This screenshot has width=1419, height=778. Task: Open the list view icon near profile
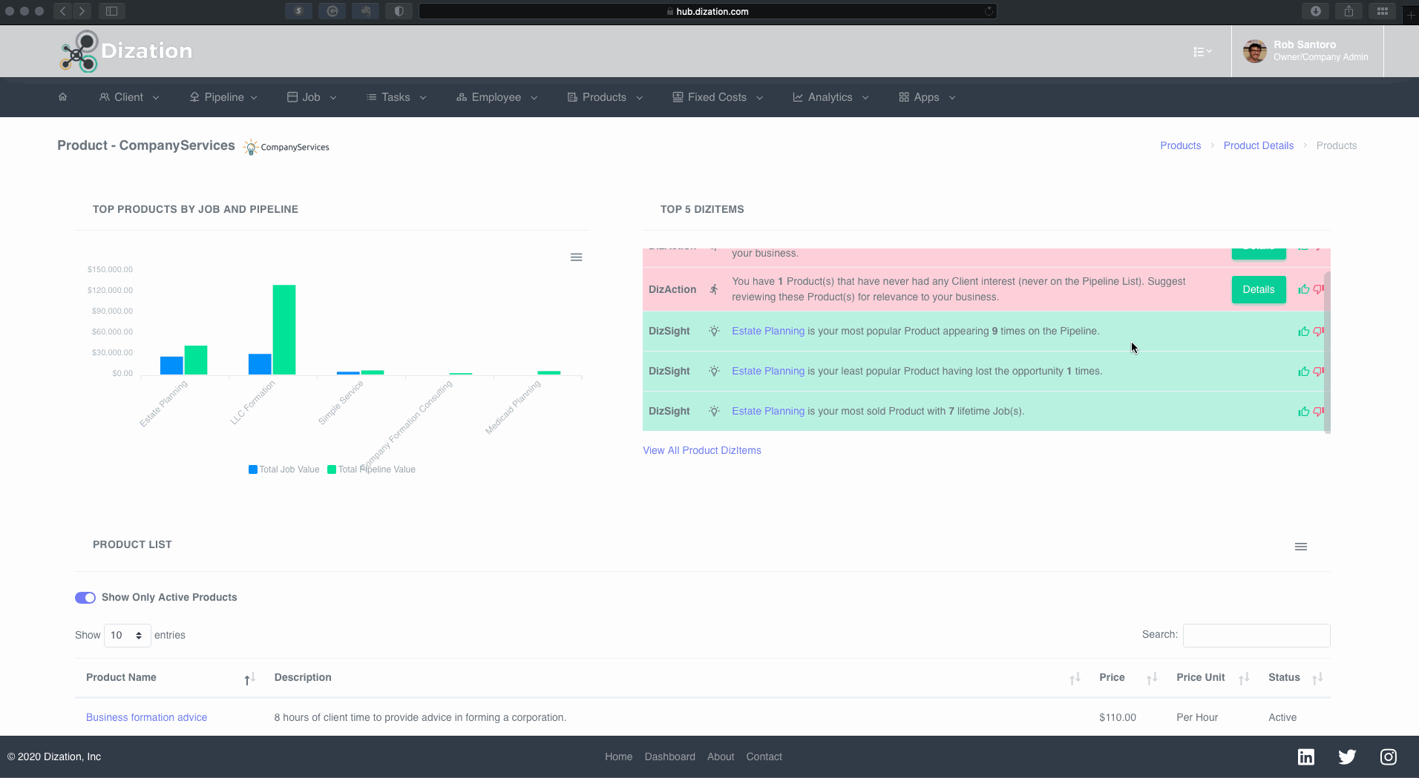[x=1202, y=52]
